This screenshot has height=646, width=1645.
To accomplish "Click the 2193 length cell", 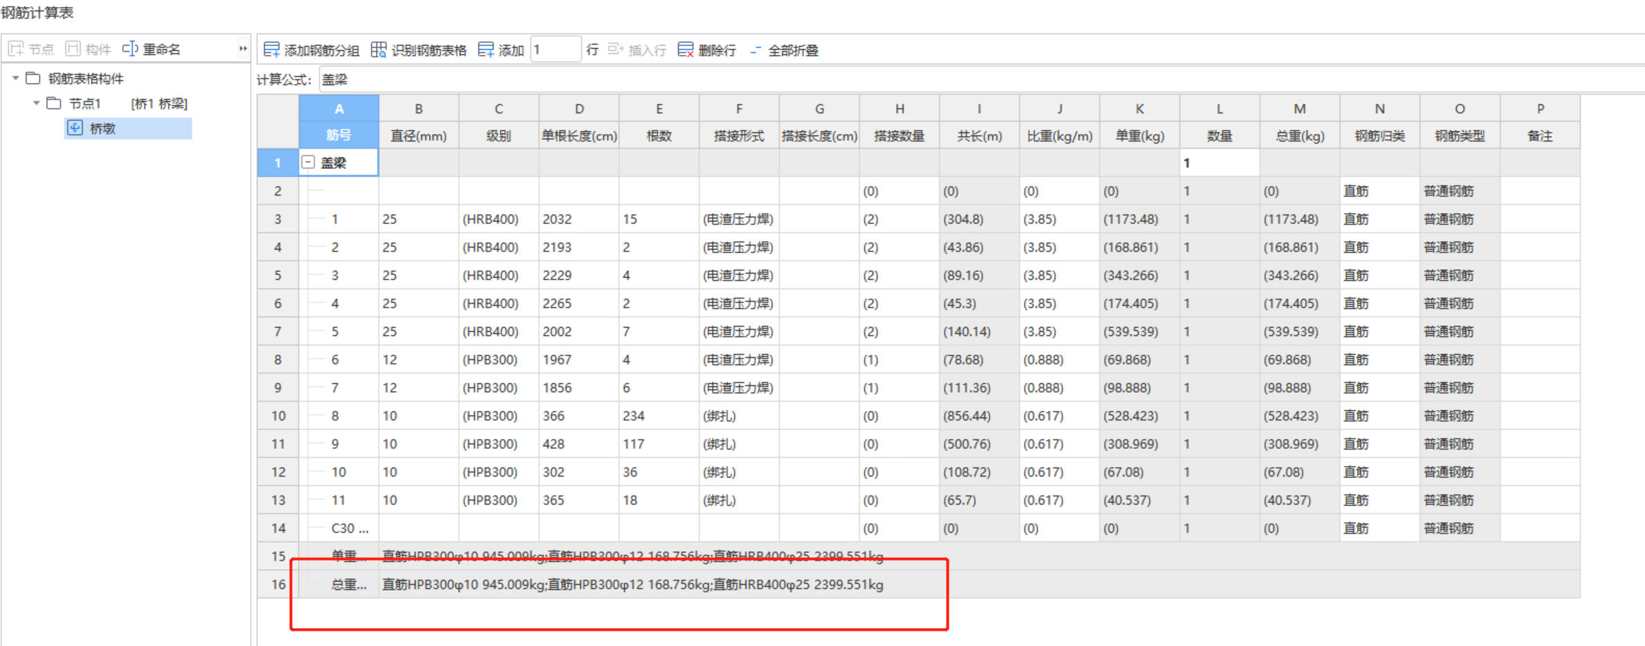I will [579, 247].
